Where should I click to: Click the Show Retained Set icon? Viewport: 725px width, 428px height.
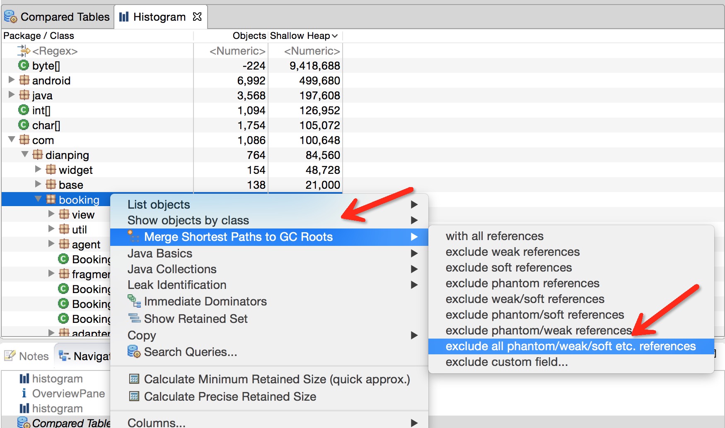pyautogui.click(x=134, y=318)
